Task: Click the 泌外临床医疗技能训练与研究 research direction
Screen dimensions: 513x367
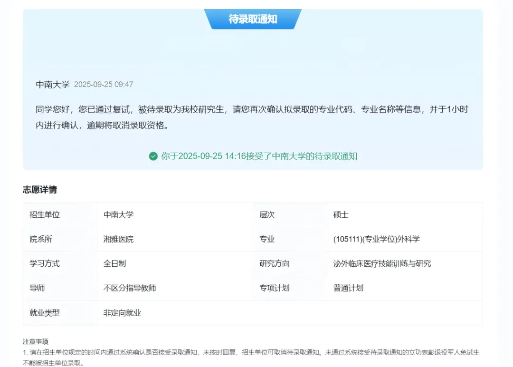Action: (x=382, y=263)
